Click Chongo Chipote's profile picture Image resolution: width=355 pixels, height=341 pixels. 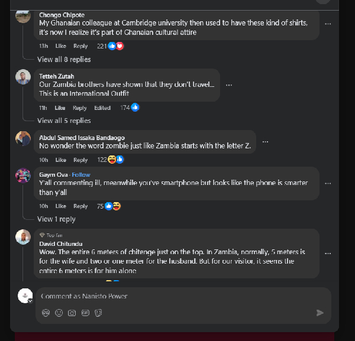click(x=23, y=16)
